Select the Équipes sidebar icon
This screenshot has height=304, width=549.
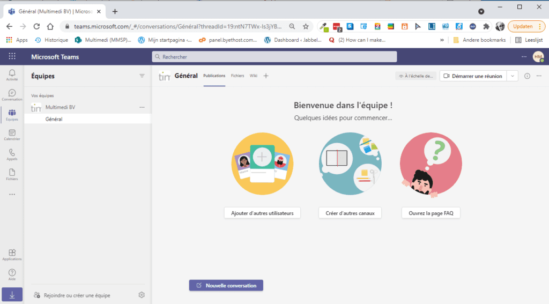click(12, 115)
